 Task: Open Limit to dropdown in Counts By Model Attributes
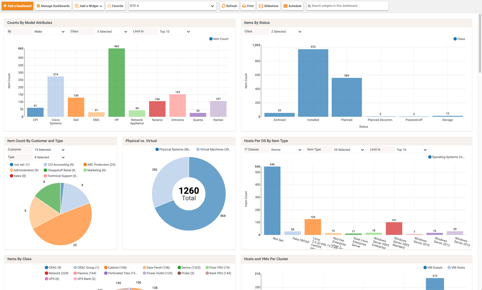pos(175,32)
